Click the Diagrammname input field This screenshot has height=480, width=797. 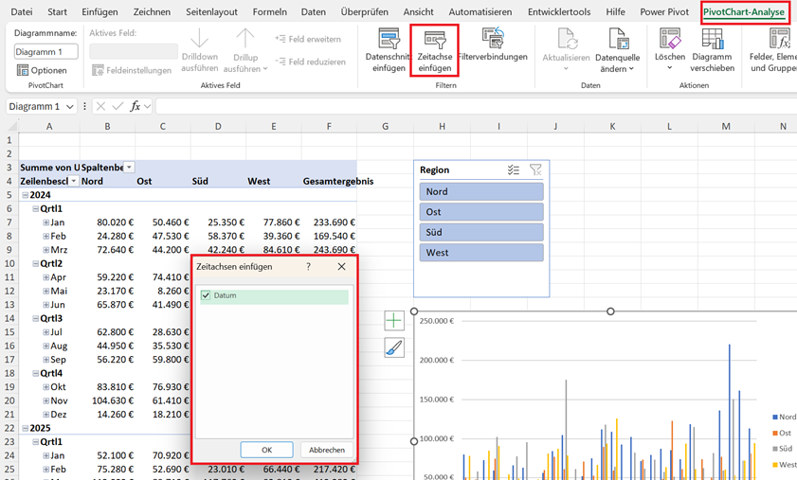point(45,51)
